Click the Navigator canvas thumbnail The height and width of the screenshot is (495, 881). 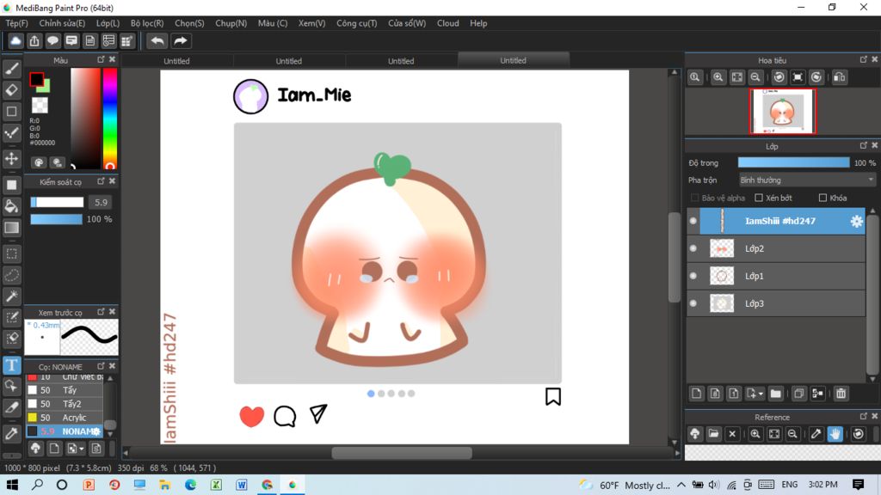(x=782, y=111)
